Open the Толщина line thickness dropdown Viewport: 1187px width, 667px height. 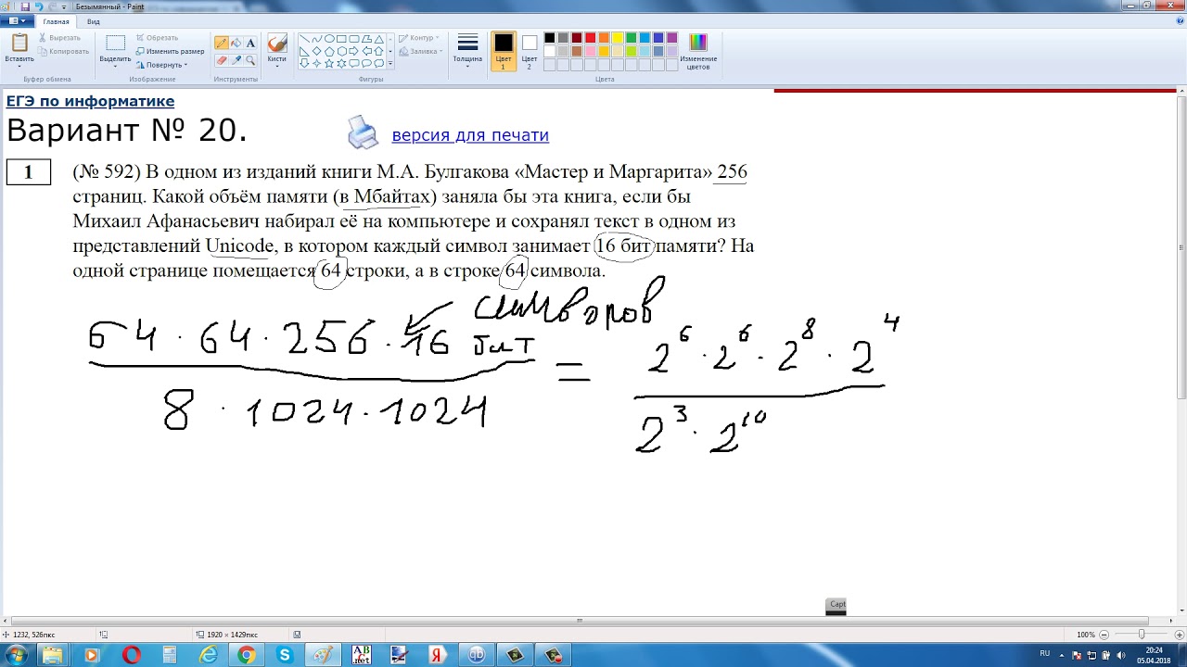tap(467, 51)
